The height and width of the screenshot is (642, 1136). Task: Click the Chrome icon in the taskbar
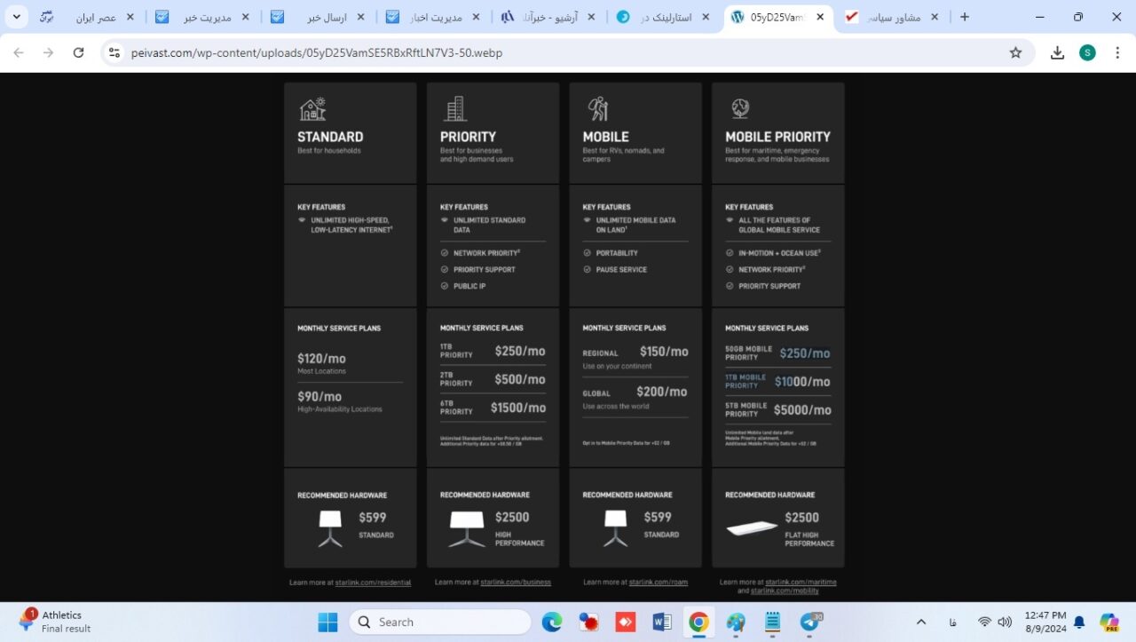[698, 622]
